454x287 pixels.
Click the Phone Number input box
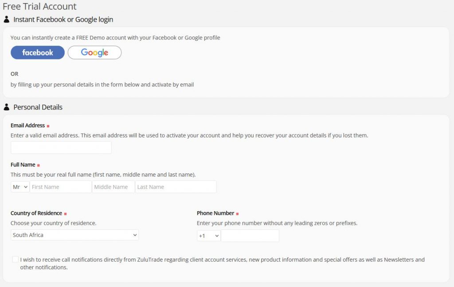click(250, 236)
